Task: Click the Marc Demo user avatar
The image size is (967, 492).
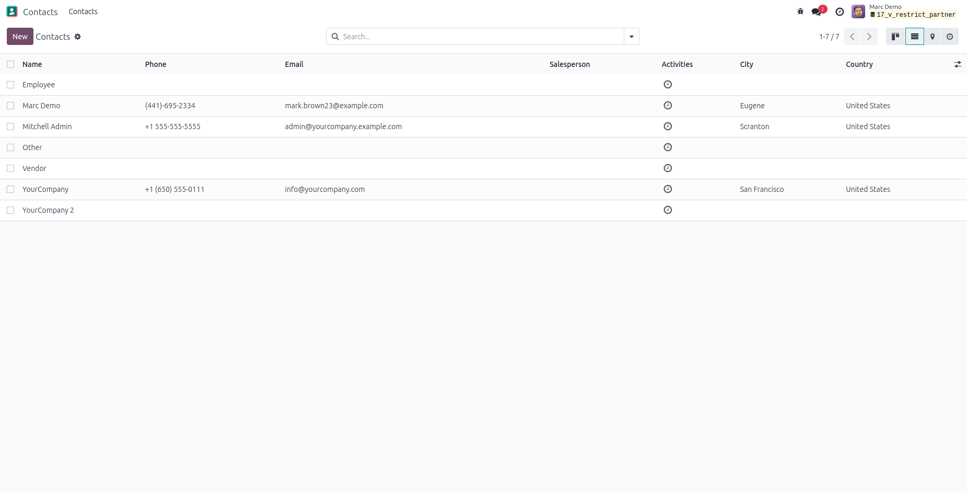Action: tap(858, 12)
